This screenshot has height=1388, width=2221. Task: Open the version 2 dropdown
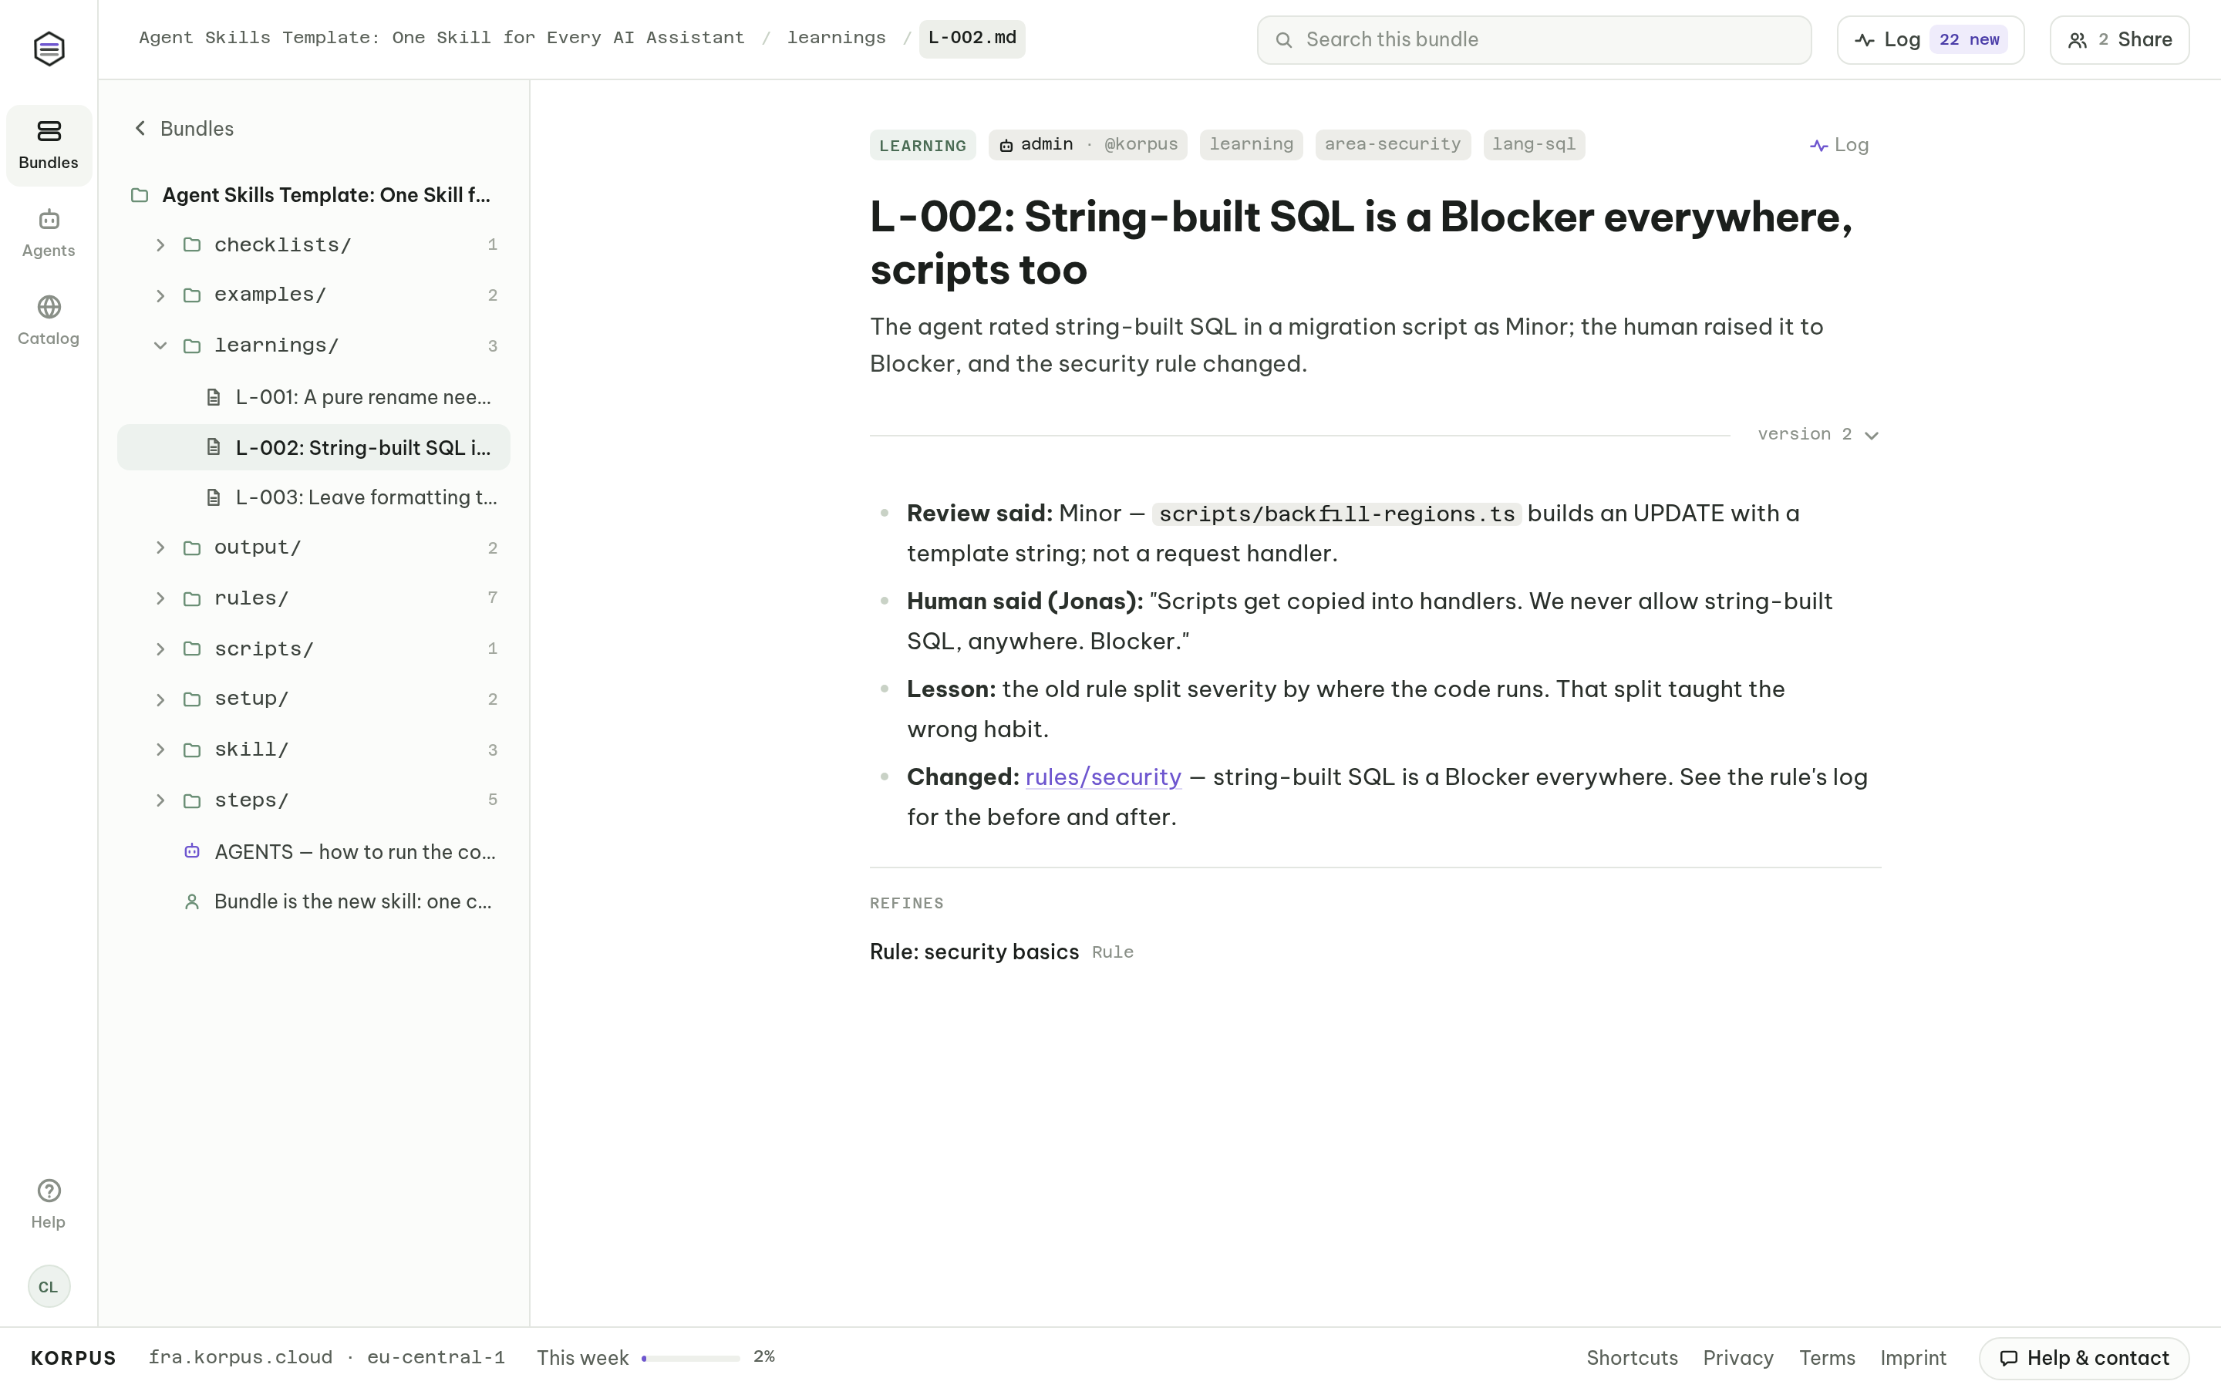[1818, 434]
